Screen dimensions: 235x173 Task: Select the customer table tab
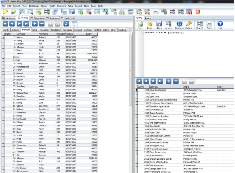16,30
